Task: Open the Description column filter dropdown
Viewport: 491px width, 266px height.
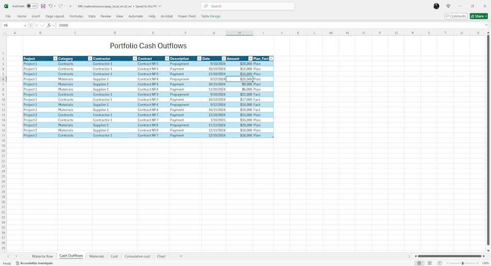Action: click(199, 58)
